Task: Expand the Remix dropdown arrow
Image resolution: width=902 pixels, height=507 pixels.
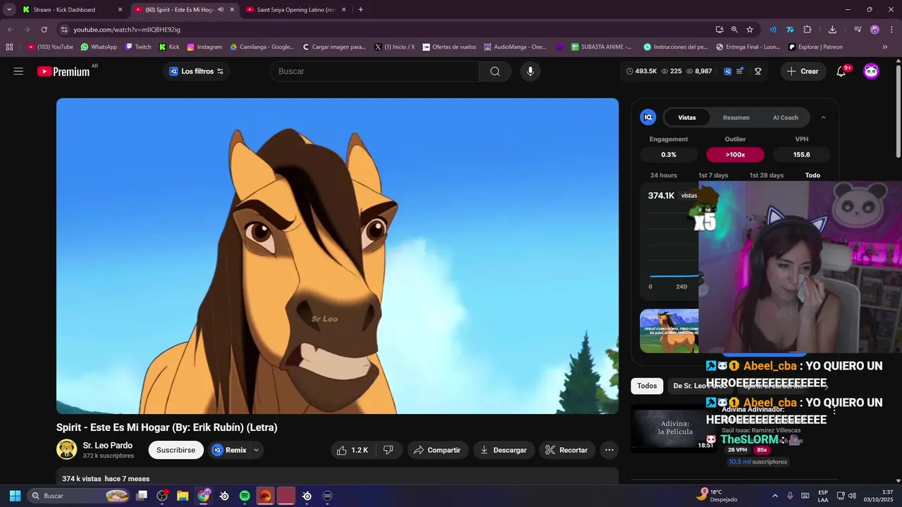Action: tap(256, 450)
